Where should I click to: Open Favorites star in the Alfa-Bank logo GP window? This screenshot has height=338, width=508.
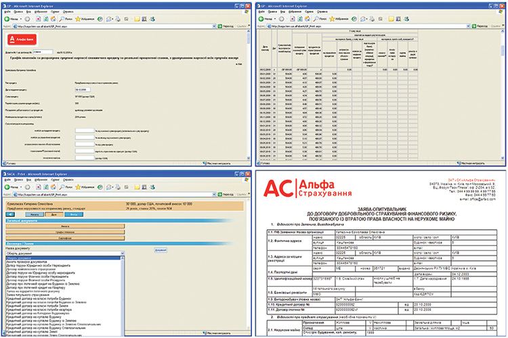tap(85, 19)
